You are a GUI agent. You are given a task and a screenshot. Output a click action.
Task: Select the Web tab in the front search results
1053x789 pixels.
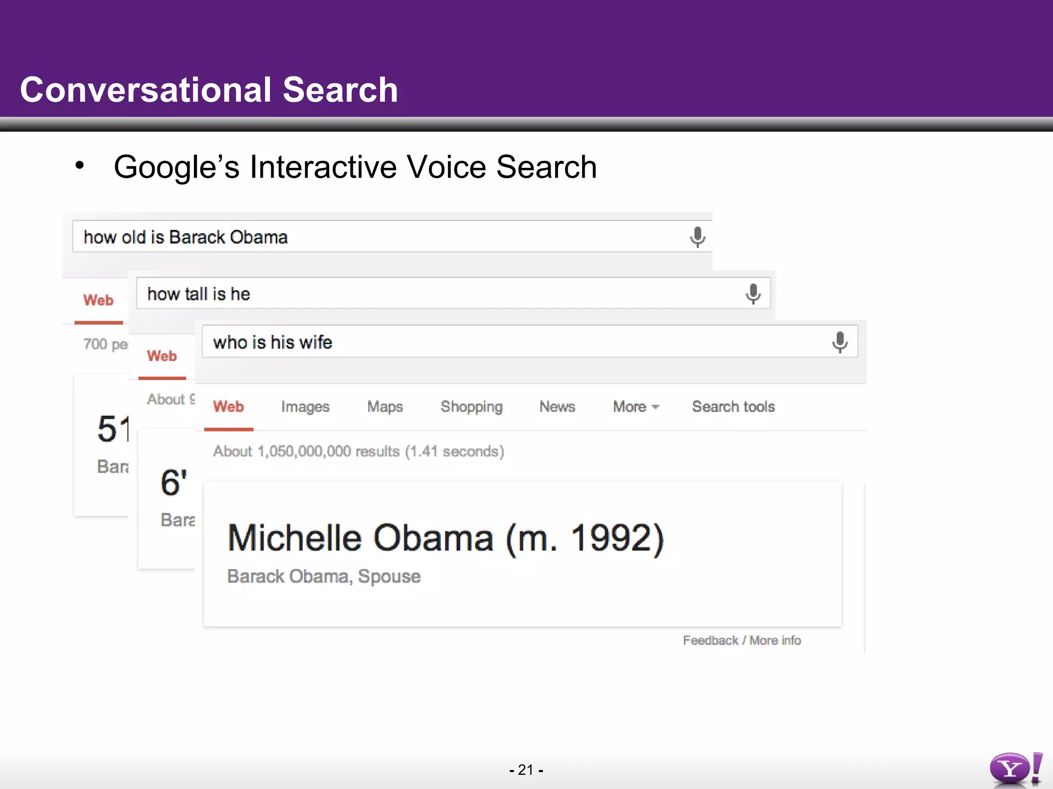tap(228, 407)
